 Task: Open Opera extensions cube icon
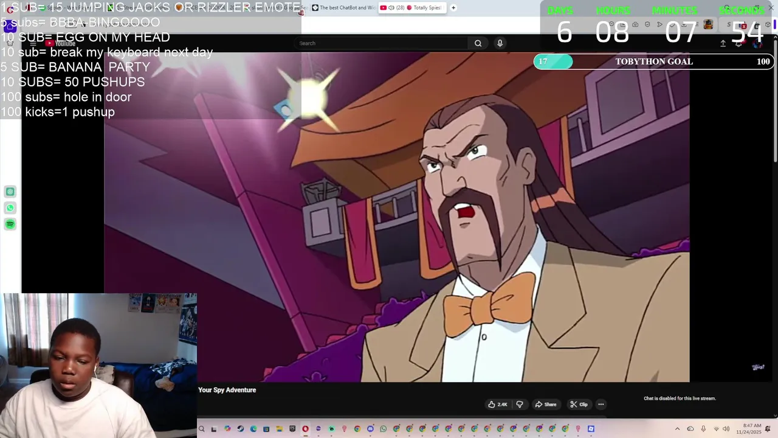768,24
